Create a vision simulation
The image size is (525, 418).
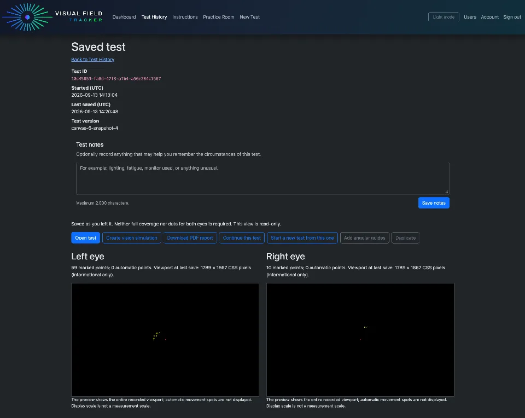coord(132,238)
